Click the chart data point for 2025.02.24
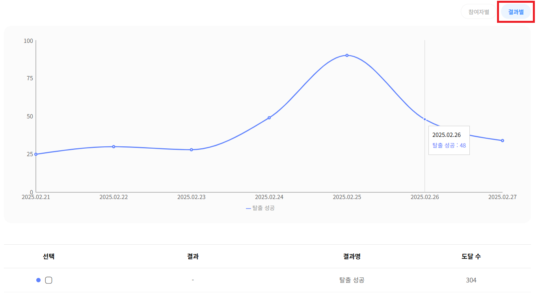Image resolution: width=538 pixels, height=295 pixels. [269, 118]
